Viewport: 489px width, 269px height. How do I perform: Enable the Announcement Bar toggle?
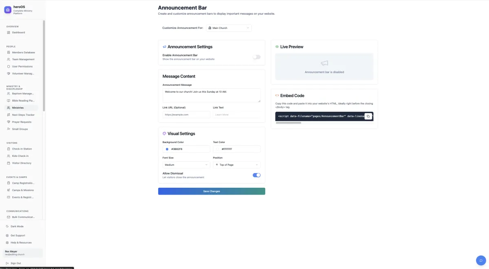[x=256, y=57]
